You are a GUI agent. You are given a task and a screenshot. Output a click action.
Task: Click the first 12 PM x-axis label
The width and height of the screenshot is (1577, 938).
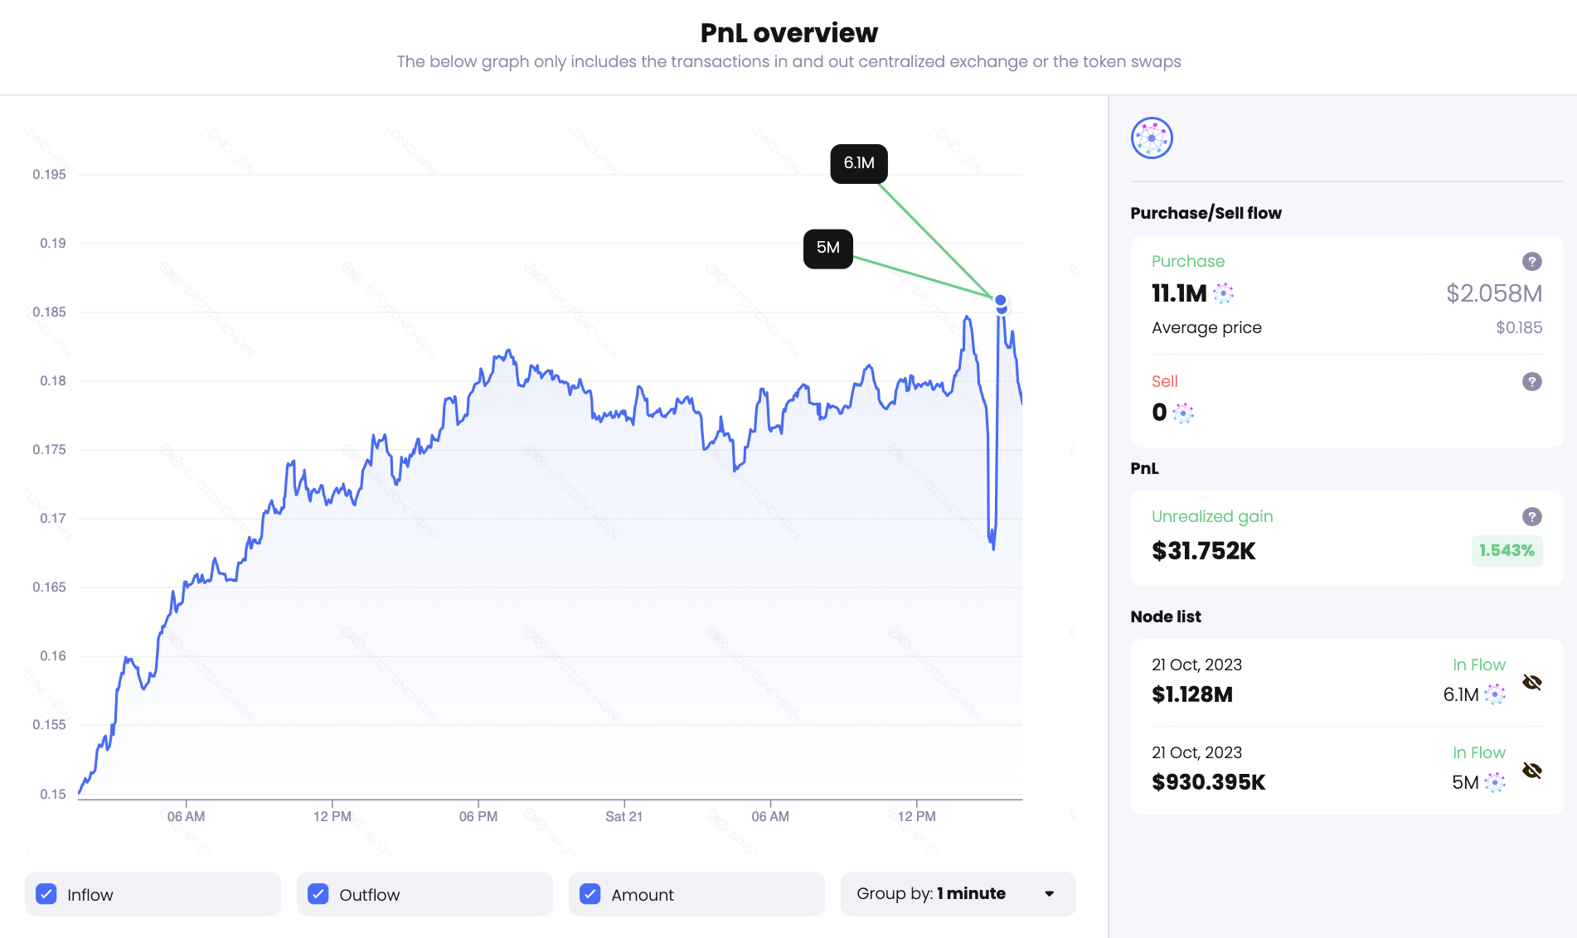pyautogui.click(x=332, y=816)
